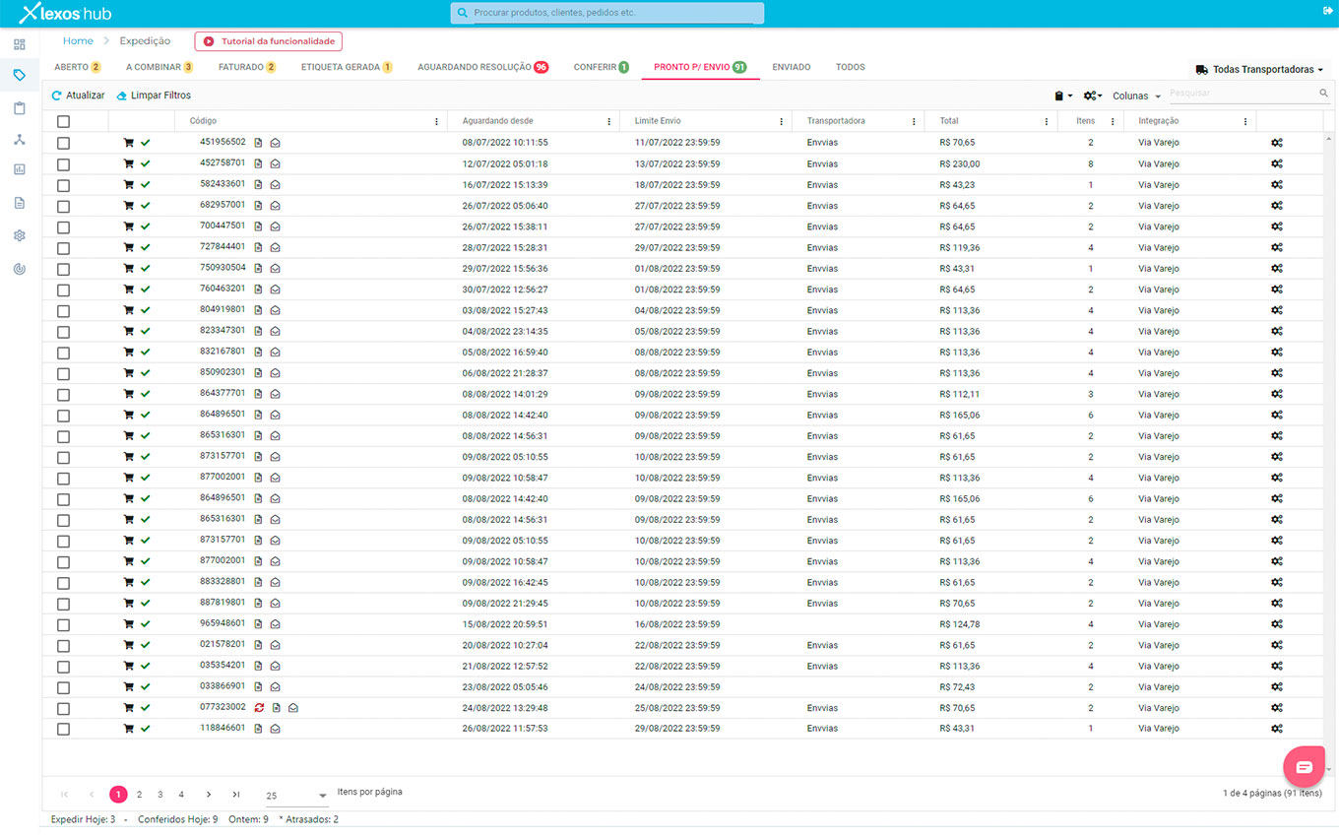Switch to the Faturado tab
This screenshot has width=1339, height=837.
(x=248, y=67)
